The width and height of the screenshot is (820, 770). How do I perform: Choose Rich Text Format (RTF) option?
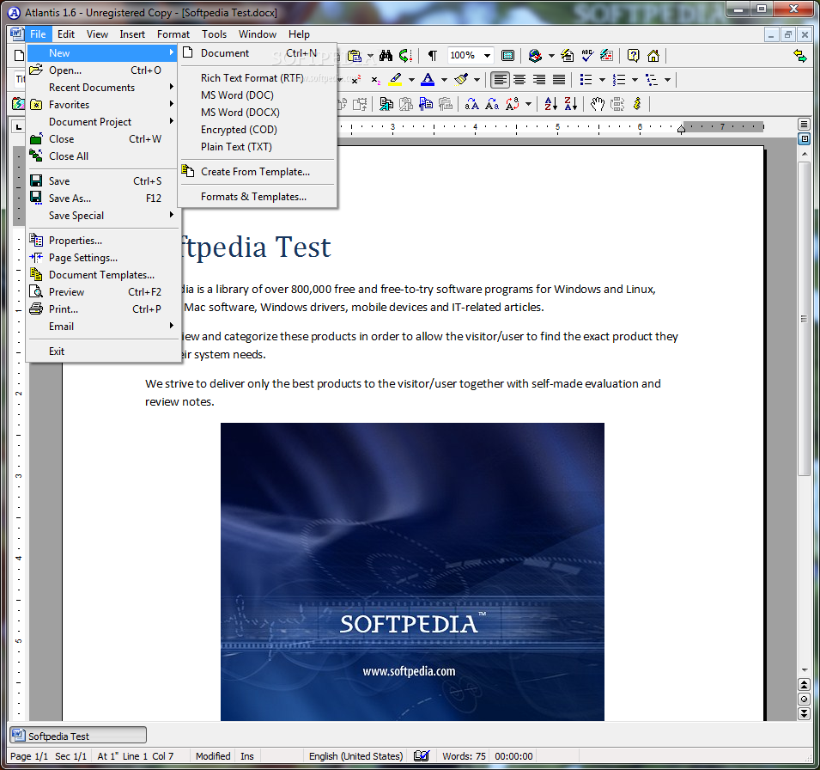tap(258, 78)
